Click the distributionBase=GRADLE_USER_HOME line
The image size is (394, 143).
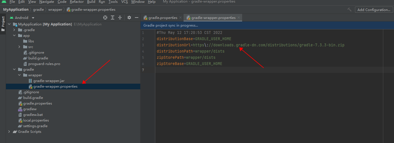click(194, 39)
